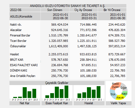Click the 22-2 bar in Net Kar chart
135x108 pixels.
click(x=34, y=93)
